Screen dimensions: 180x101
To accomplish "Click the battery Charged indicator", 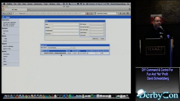I will pyautogui.click(x=90, y=4).
